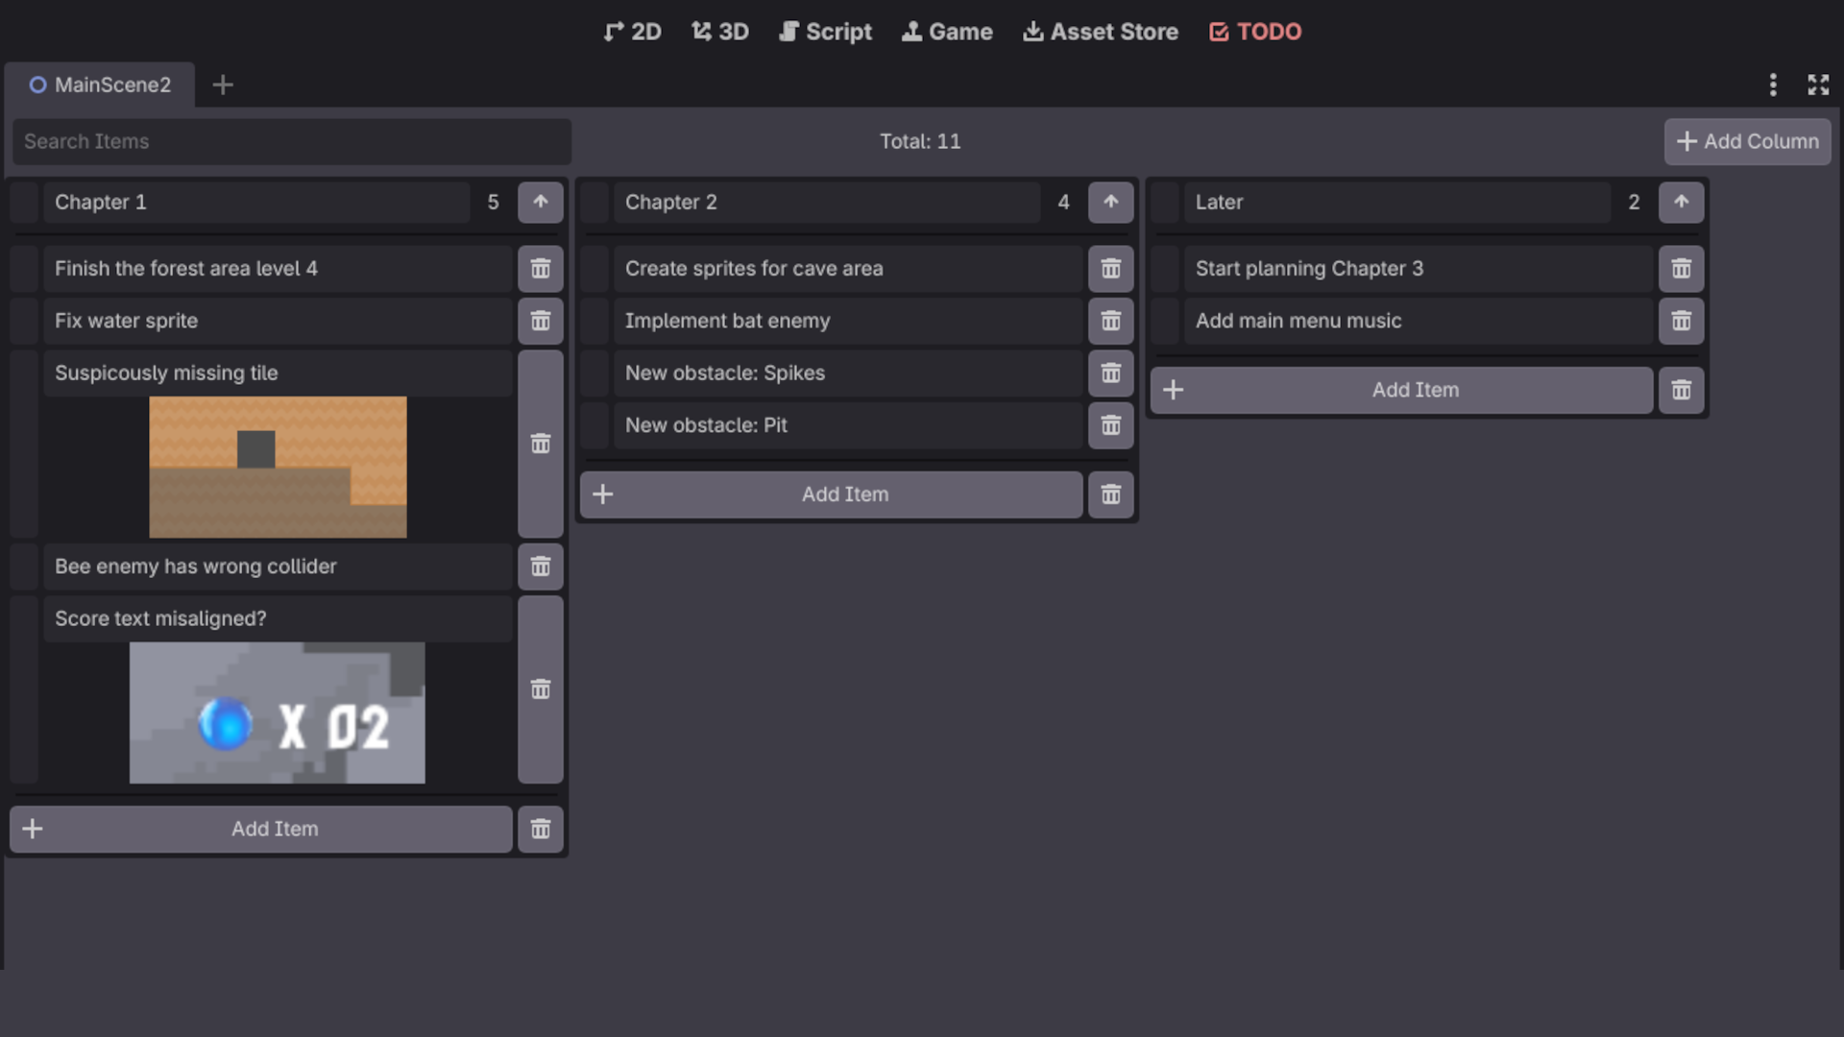Open the Asset Store workspace
Screen dimensions: 1844x1037
(1101, 32)
